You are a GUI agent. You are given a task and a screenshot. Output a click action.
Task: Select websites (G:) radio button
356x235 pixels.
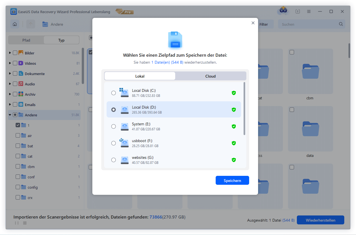coord(114,160)
